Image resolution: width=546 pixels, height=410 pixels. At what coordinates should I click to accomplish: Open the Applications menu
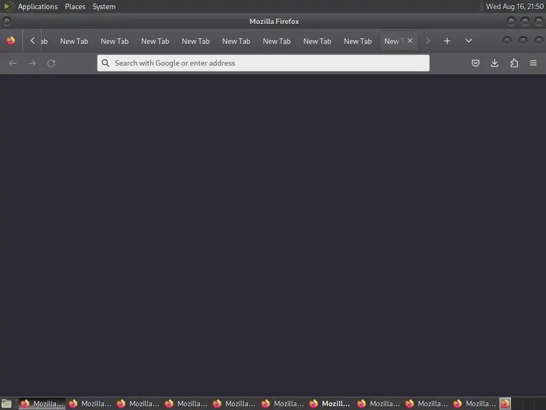tap(38, 6)
